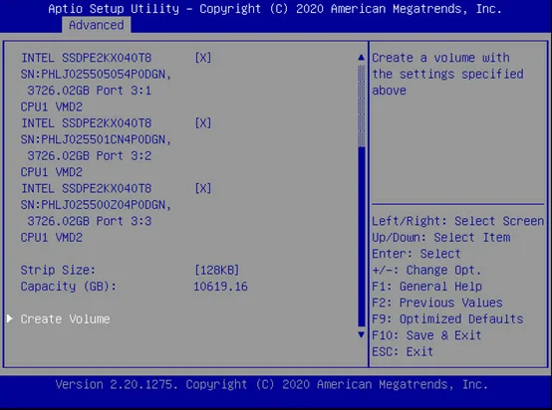The width and height of the screenshot is (552, 410).
Task: Toggle the checkbox for the Port 3:2 SSD
Action: click(203, 123)
